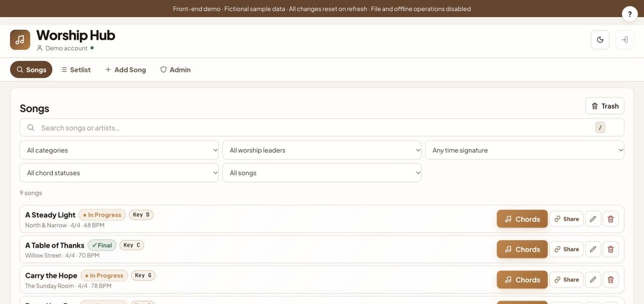This screenshot has height=304, width=644.
Task: Edit A Steady Light with pencil icon
Action: click(x=593, y=219)
